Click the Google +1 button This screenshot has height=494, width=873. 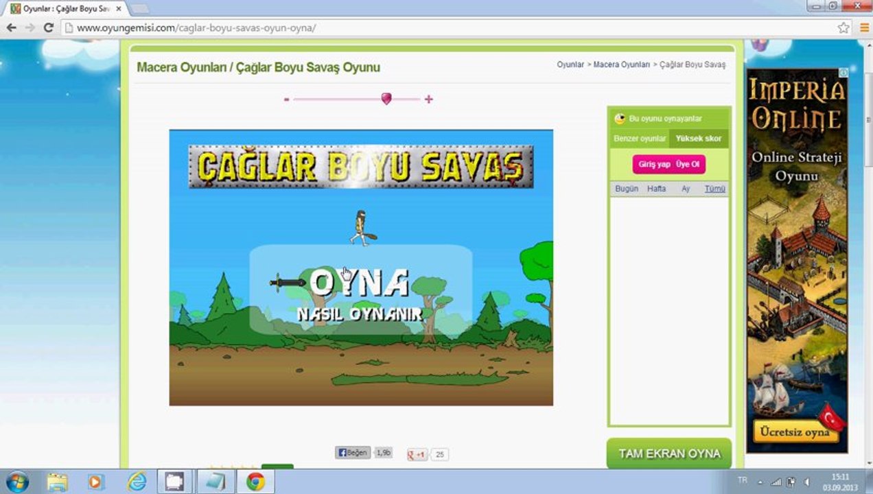coord(417,454)
